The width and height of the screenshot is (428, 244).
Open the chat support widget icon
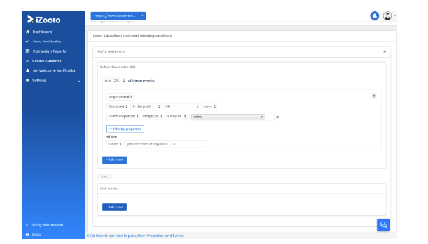pyautogui.click(x=383, y=225)
